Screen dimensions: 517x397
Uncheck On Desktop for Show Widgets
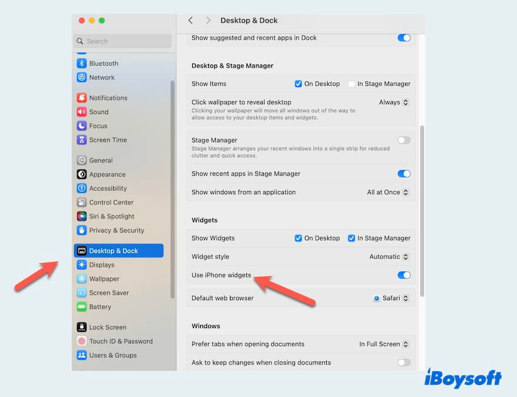coord(297,238)
